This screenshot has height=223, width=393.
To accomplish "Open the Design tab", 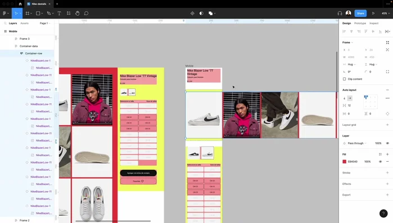I will tap(347, 23).
